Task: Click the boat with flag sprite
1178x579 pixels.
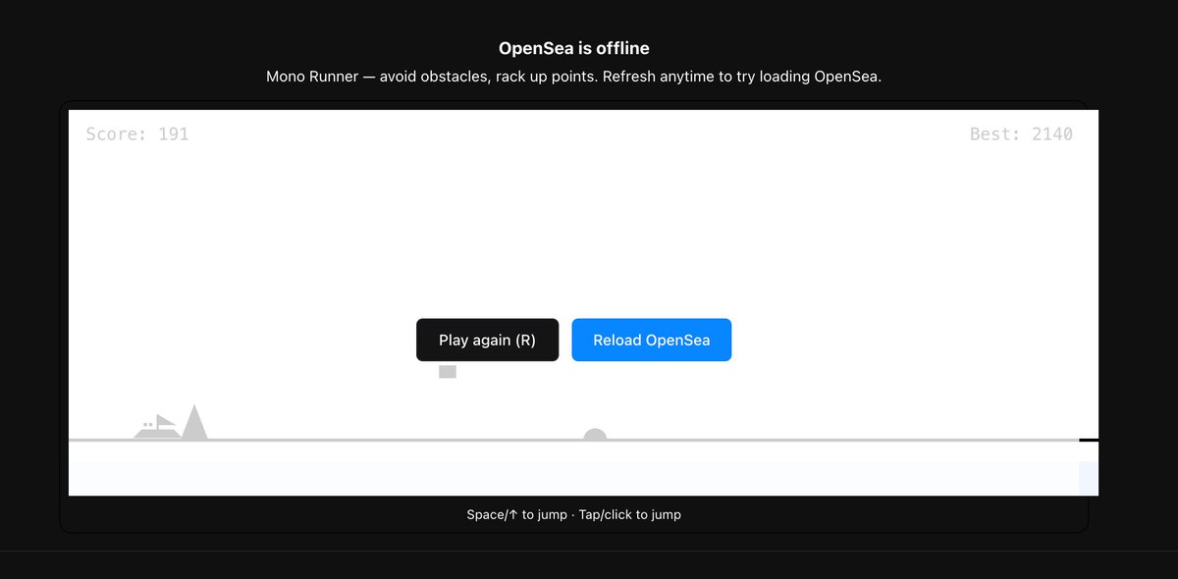Action: [x=157, y=427]
